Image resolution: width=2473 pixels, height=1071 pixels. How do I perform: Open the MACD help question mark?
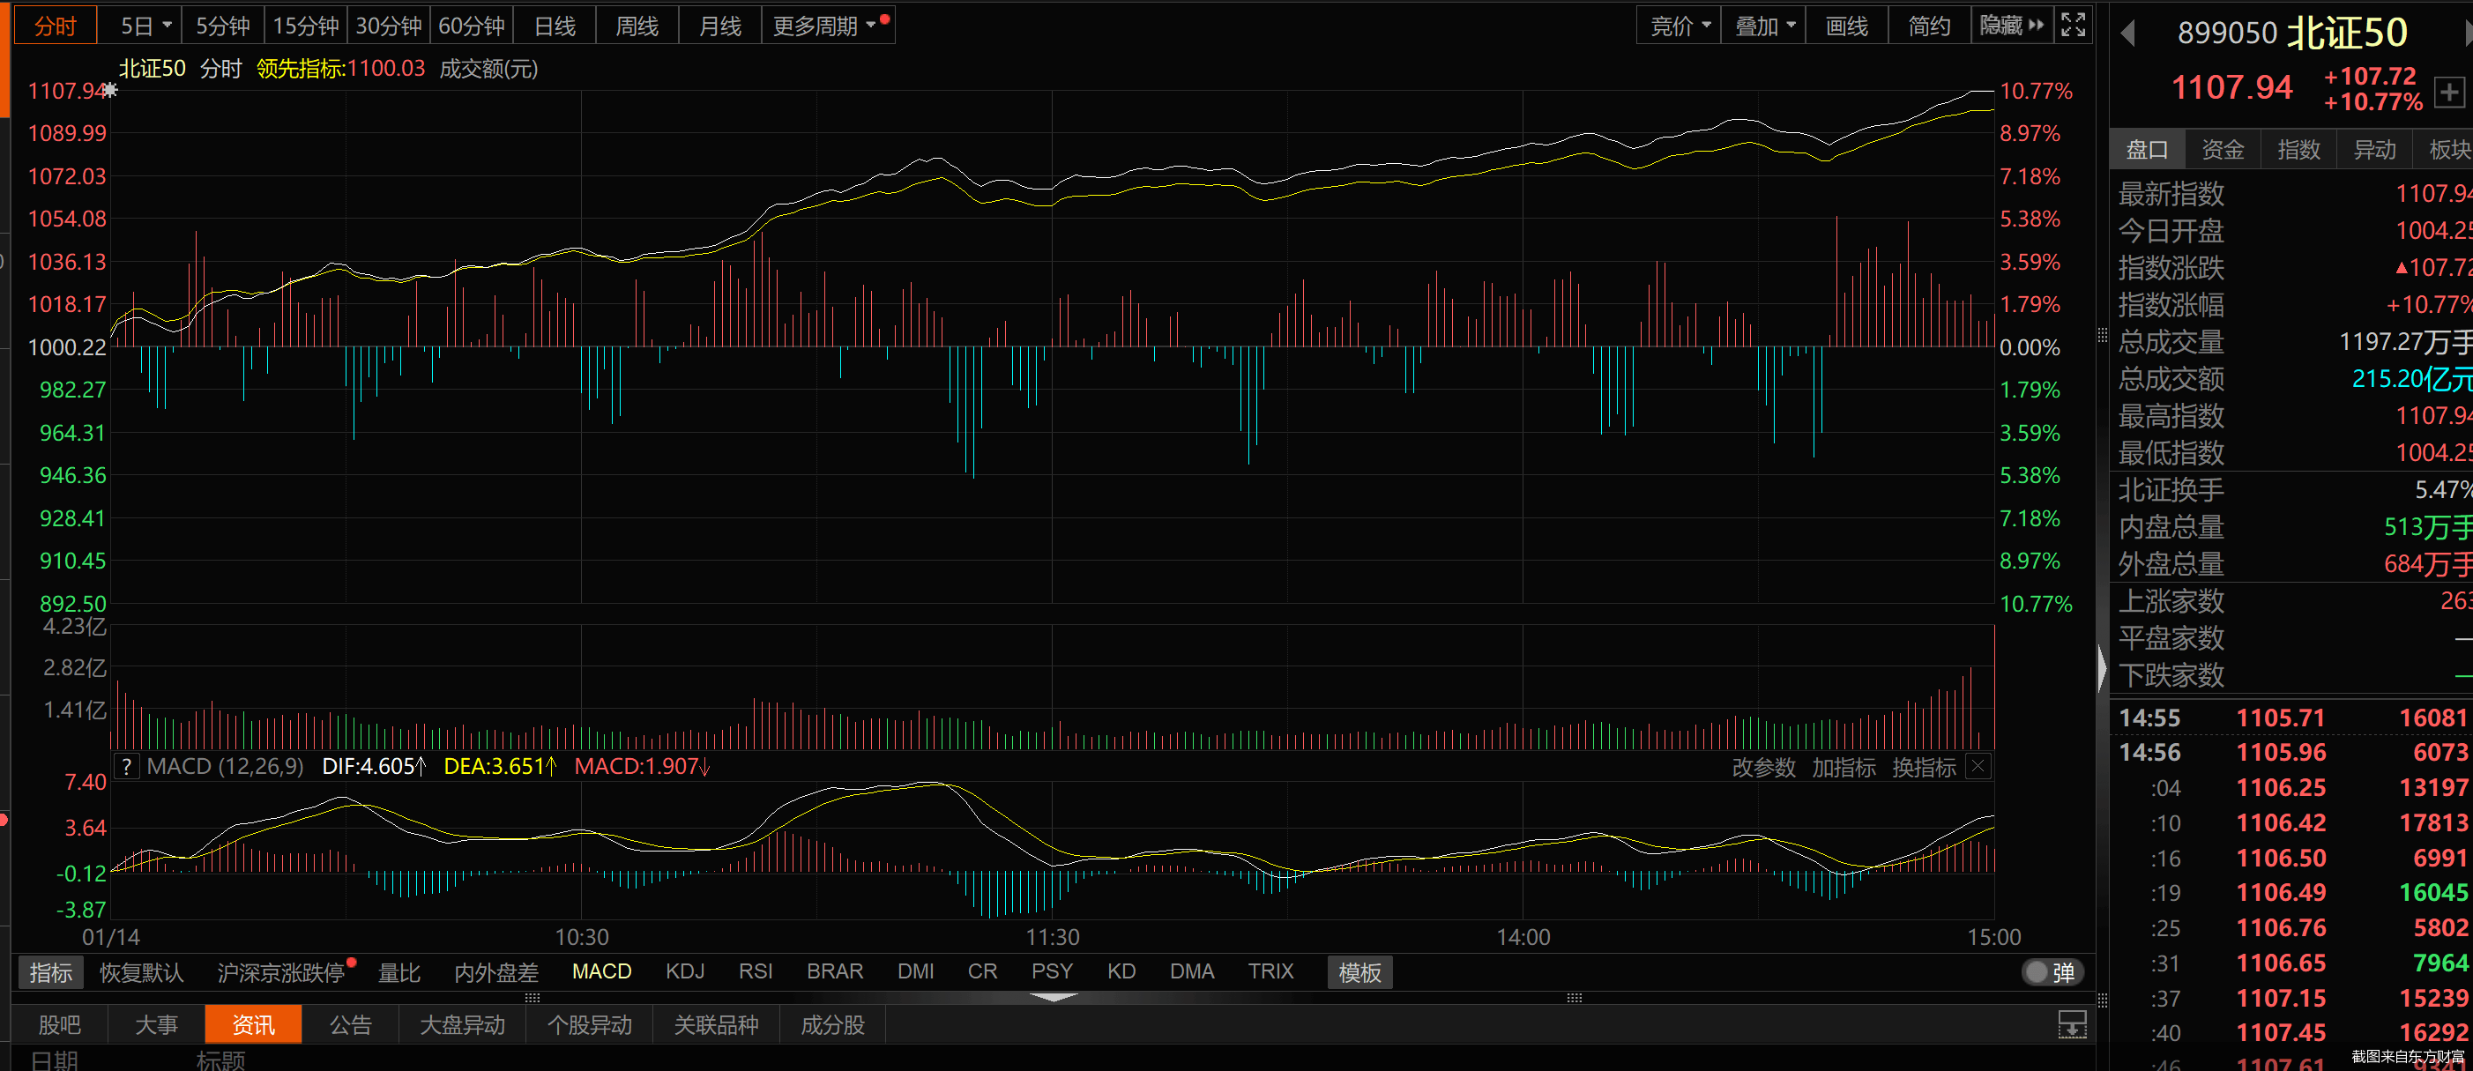click(126, 766)
